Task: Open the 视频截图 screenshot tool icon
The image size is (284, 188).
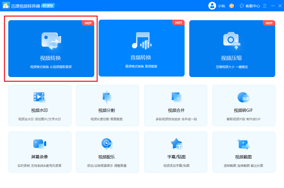Action: coord(243,144)
